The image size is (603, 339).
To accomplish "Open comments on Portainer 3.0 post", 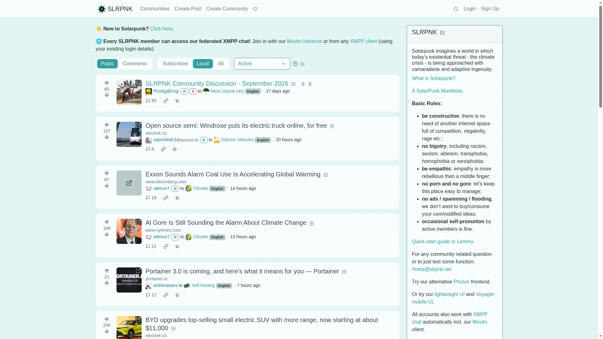I will coord(151,295).
